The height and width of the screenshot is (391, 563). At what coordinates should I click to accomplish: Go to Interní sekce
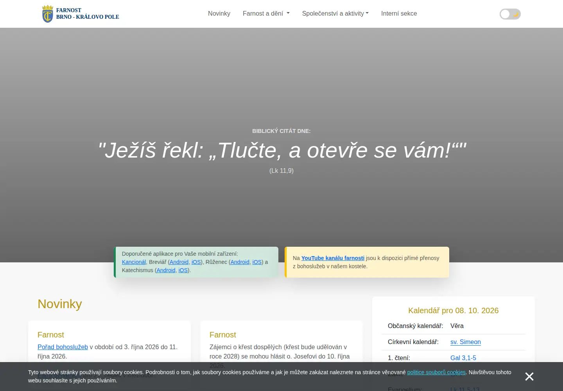(399, 14)
